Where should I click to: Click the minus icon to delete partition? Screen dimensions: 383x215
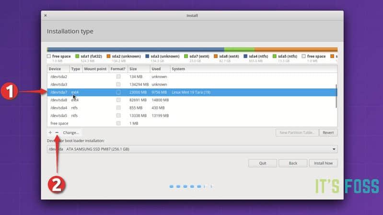point(57,132)
